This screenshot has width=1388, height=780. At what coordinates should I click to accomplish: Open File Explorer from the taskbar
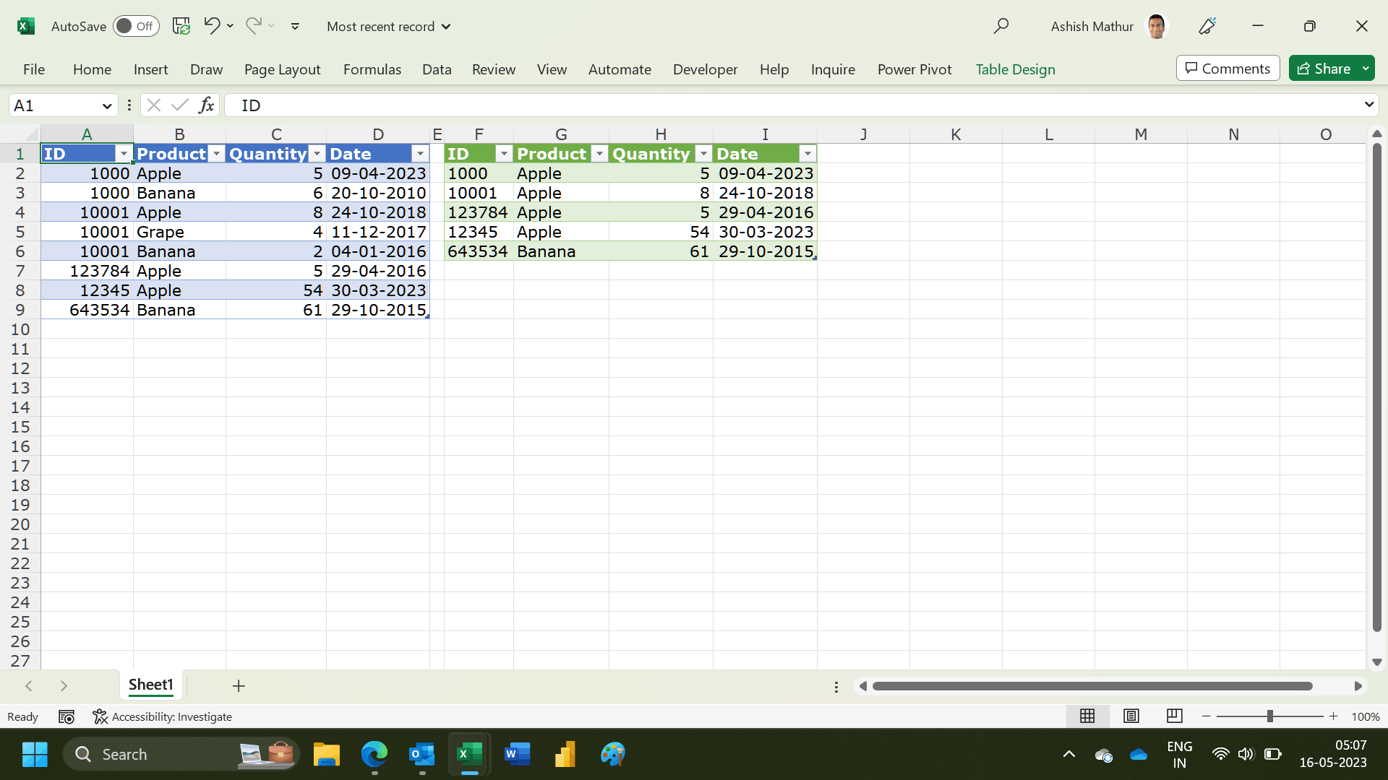[327, 754]
